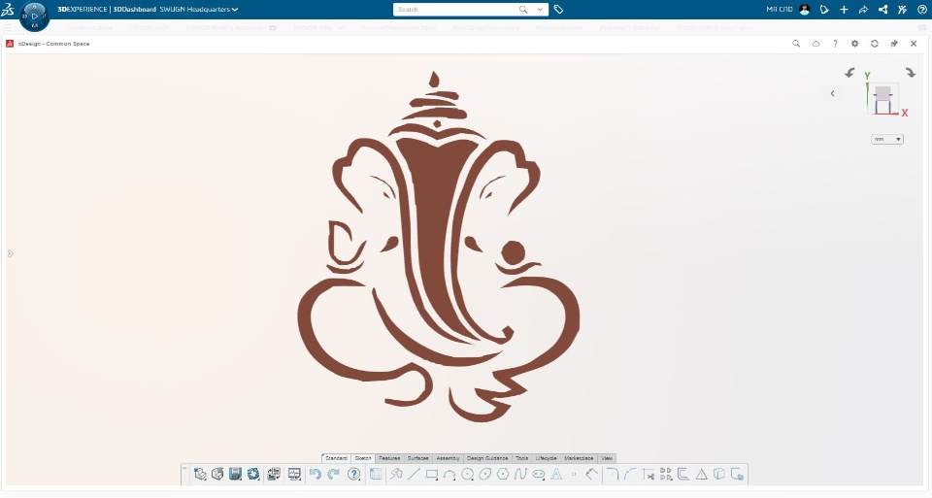Screen dimensions: 932x498
Task: Select the Text sketch tool
Action: 556,474
